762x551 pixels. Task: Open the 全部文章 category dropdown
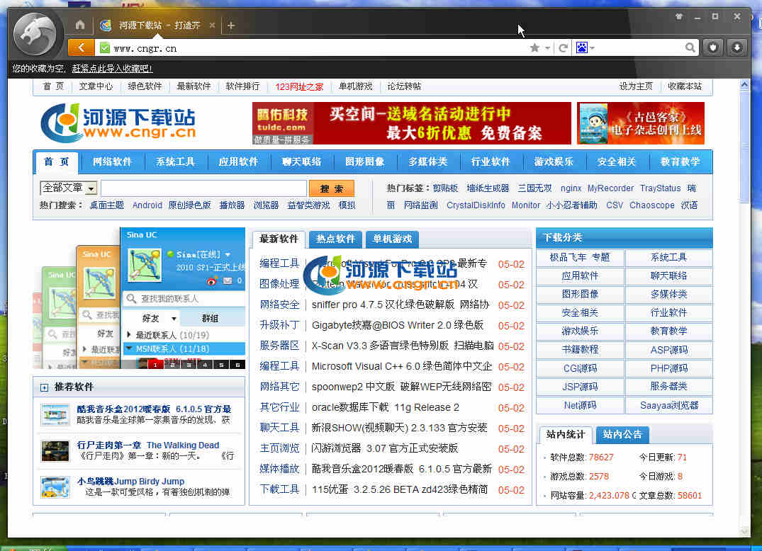91,188
